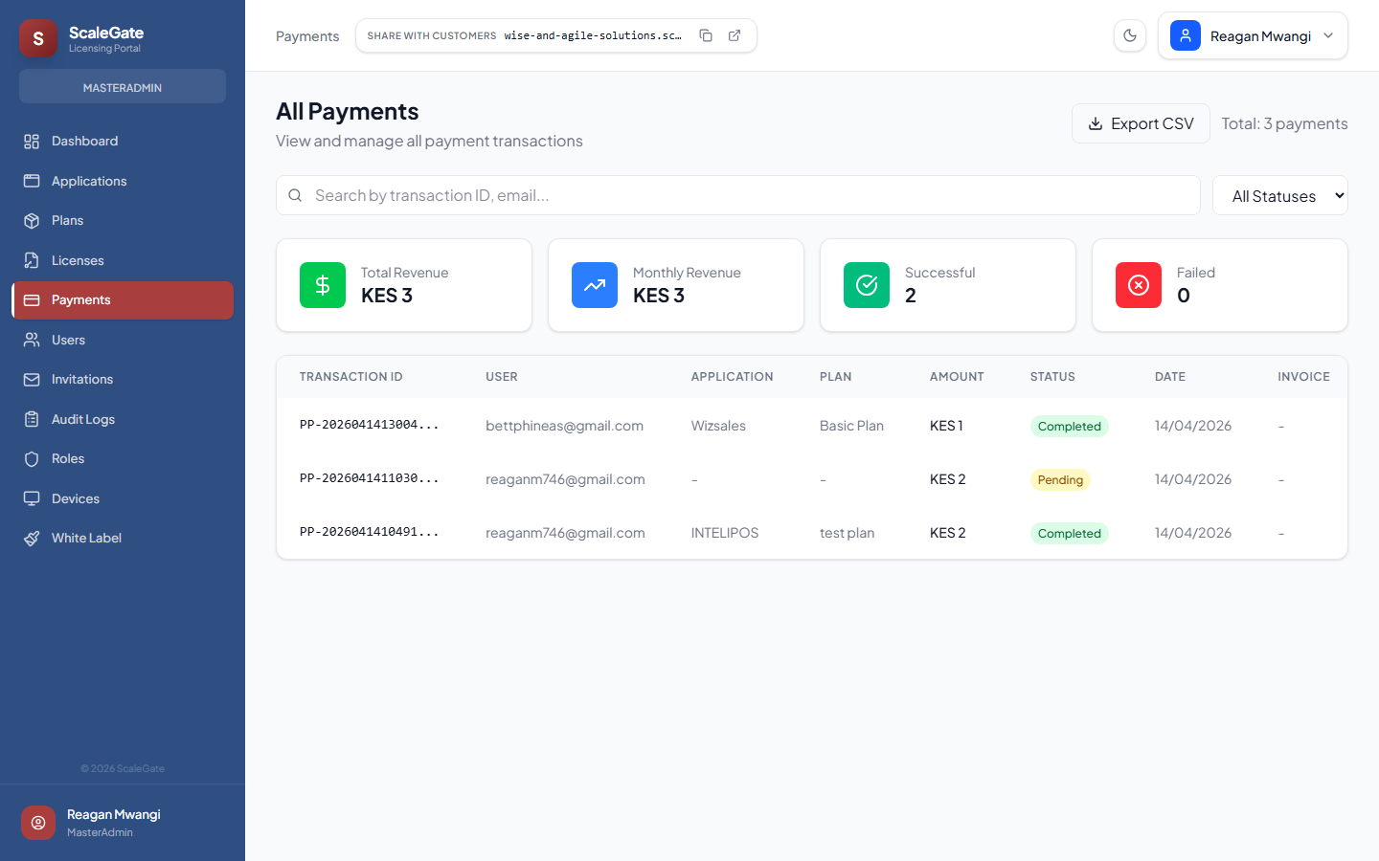The height and width of the screenshot is (861, 1379).
Task: Select the Completed badge for Wizsales payment
Action: pos(1069,426)
